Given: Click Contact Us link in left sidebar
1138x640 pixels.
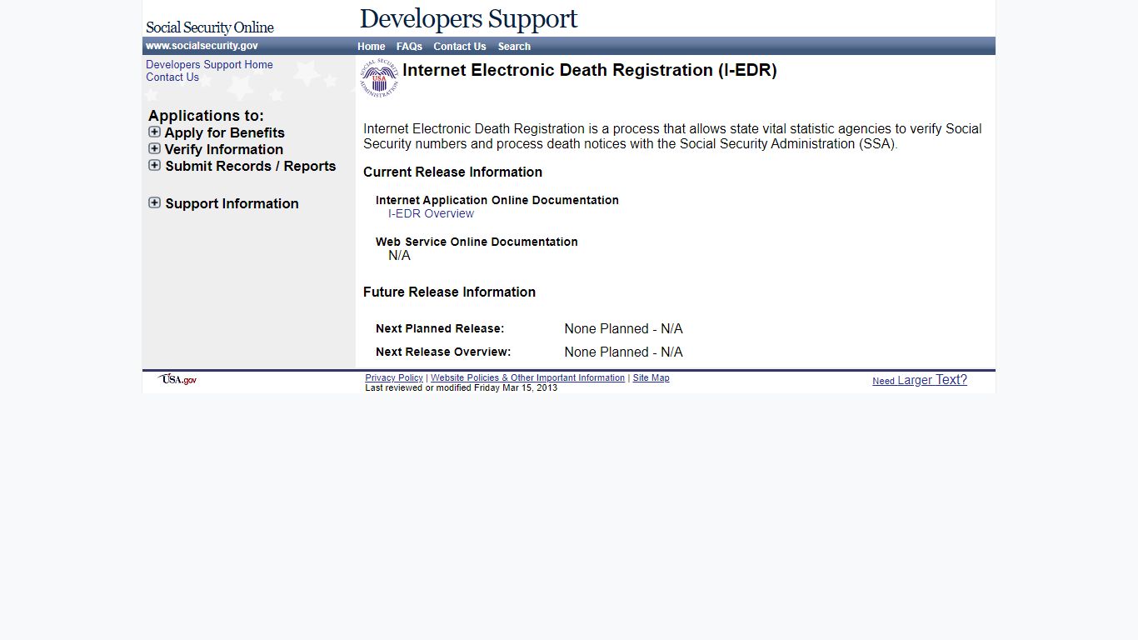Looking at the screenshot, I should [172, 77].
